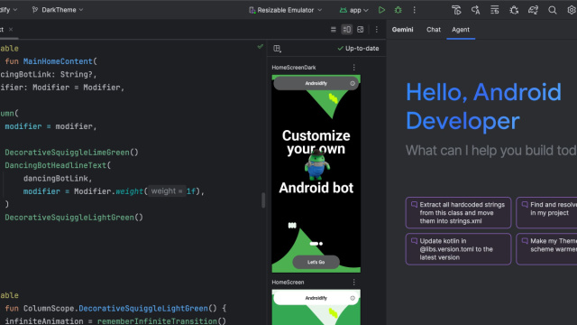Select the HomeScreen light preview thumbnail
Viewport: 577px width, 325px height.
tap(316, 307)
